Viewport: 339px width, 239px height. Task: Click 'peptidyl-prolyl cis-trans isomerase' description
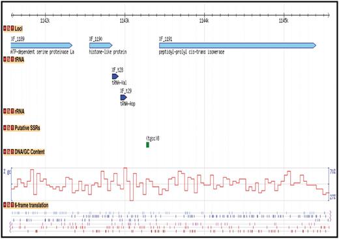192,52
